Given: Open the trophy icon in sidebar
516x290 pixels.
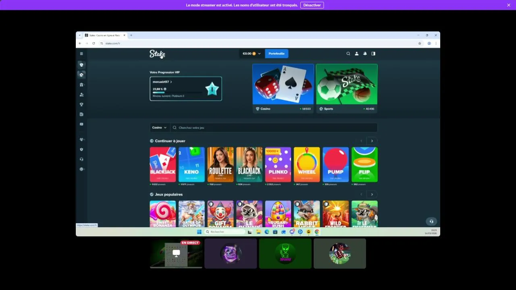Looking at the screenshot, I should (81, 104).
